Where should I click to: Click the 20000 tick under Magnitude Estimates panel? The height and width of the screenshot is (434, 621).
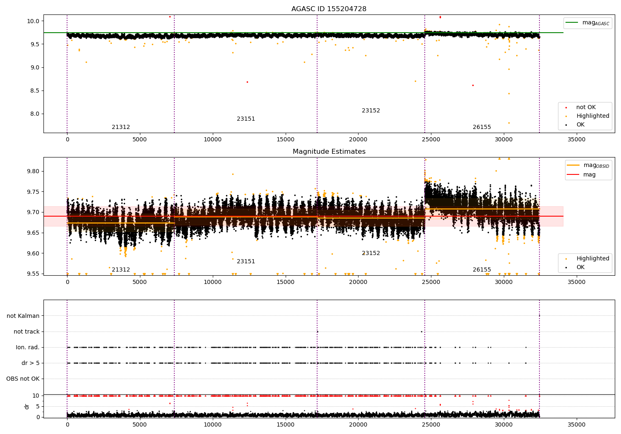358,282
